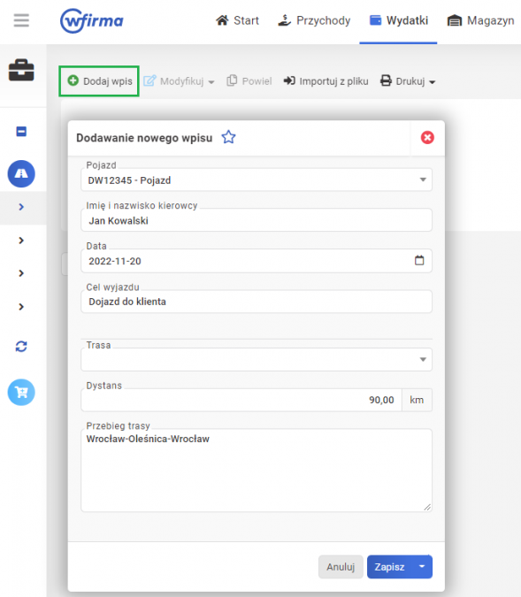Close the Dodawanie nowego wpisu dialog
Viewport: 521px width, 597px height.
pos(427,137)
